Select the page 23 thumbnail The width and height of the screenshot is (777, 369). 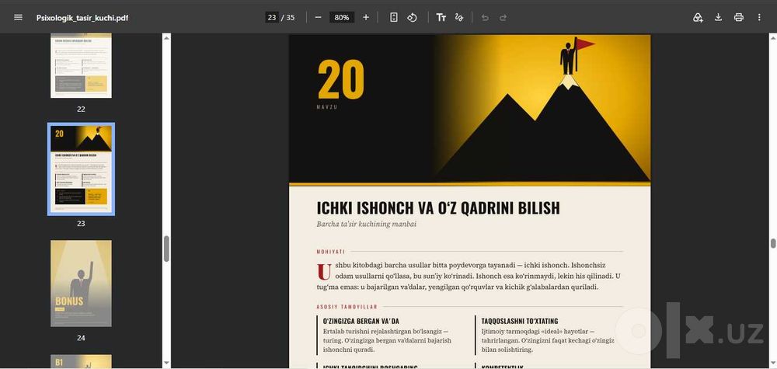coord(81,169)
